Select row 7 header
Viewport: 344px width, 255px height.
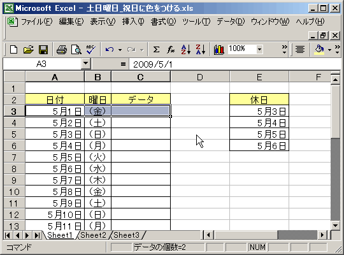point(14,157)
